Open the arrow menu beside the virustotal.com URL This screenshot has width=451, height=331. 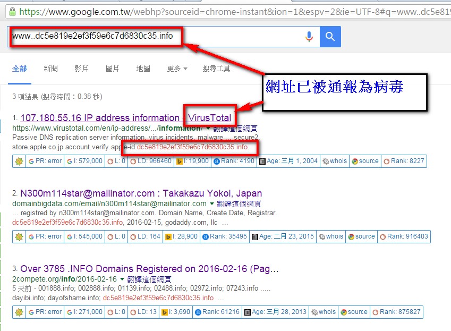tap(208, 128)
